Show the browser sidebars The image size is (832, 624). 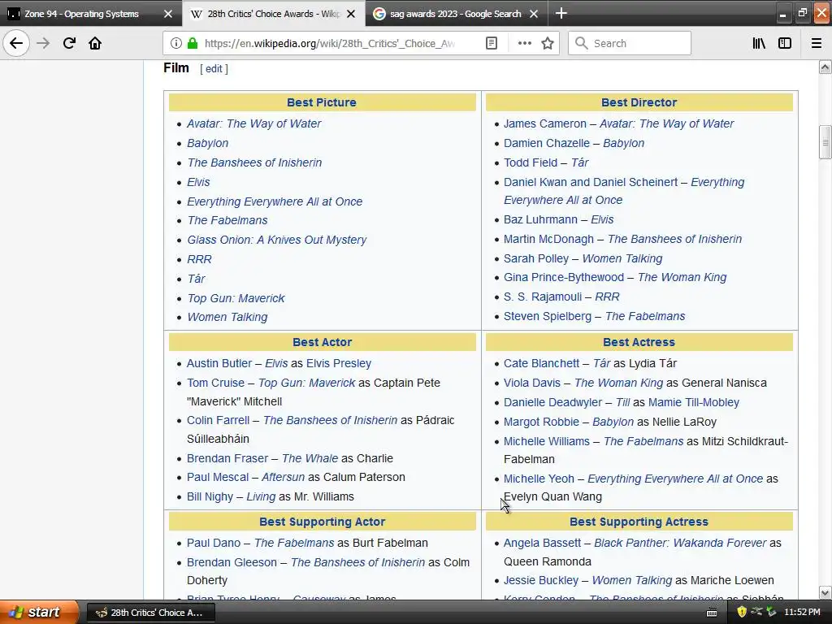[785, 43]
